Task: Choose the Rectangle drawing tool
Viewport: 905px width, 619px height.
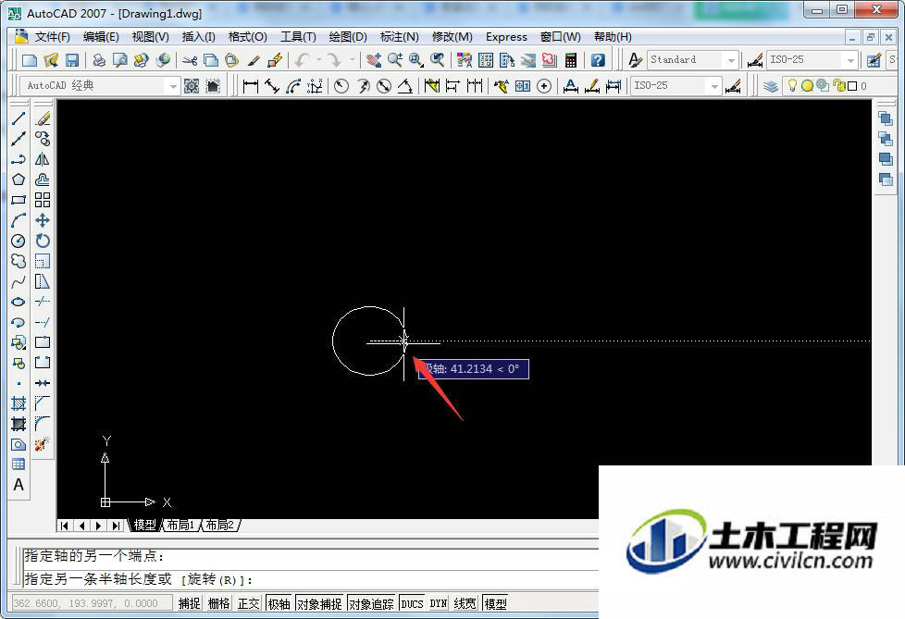Action: click(x=19, y=200)
